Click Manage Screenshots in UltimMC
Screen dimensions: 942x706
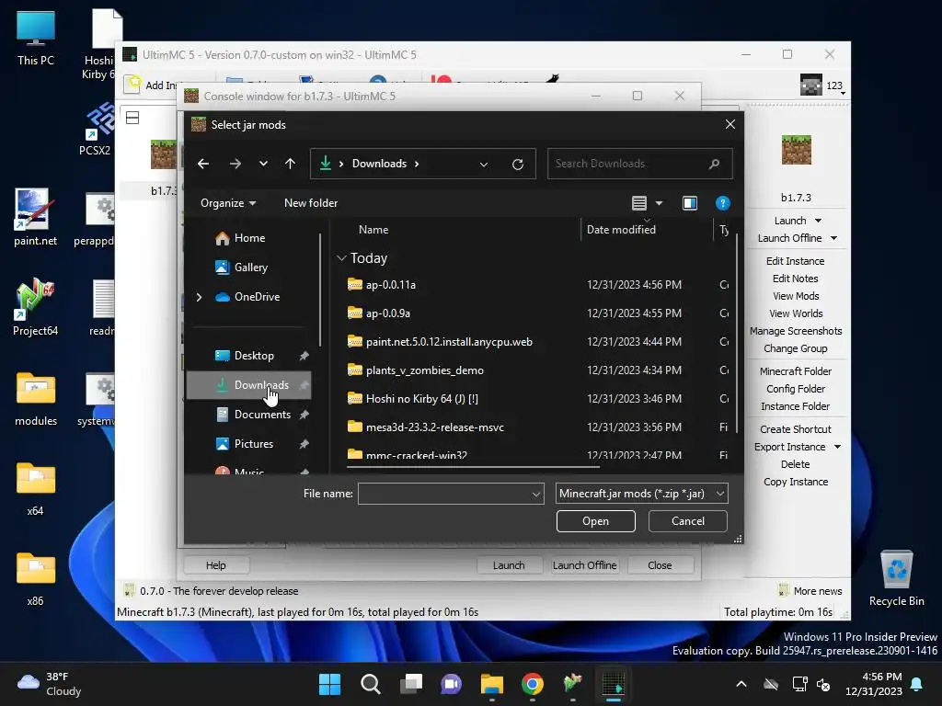click(796, 331)
